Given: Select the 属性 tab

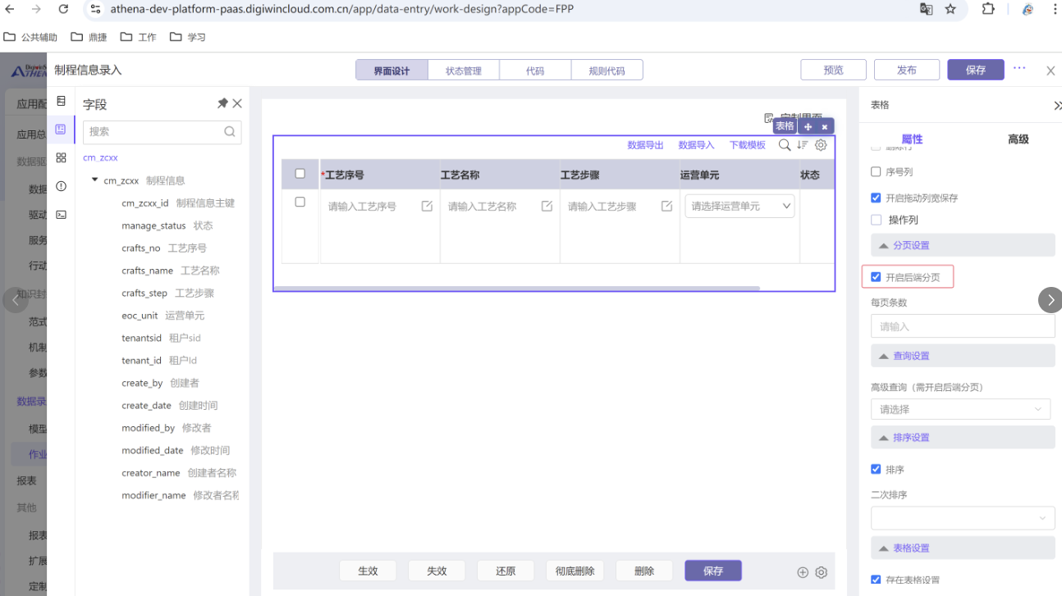Looking at the screenshot, I should point(912,139).
